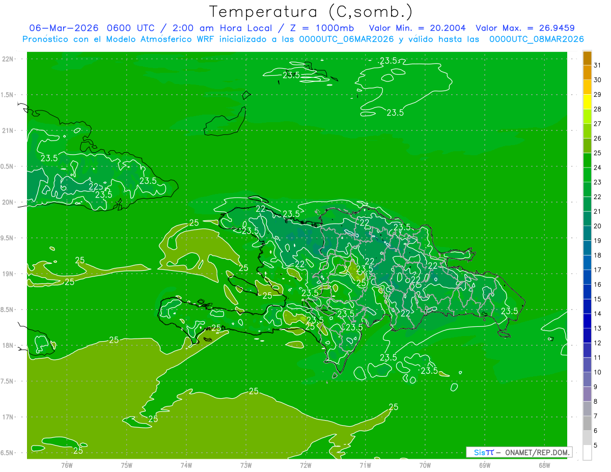
Task: Click the colorbar label '31'
Action: [x=597, y=65]
